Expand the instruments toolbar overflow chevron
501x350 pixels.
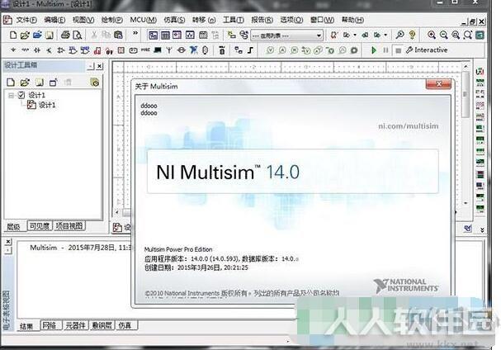[x=482, y=229]
